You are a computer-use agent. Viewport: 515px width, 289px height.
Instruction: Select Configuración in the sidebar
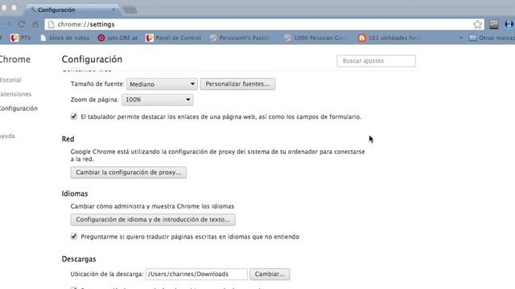[19, 108]
